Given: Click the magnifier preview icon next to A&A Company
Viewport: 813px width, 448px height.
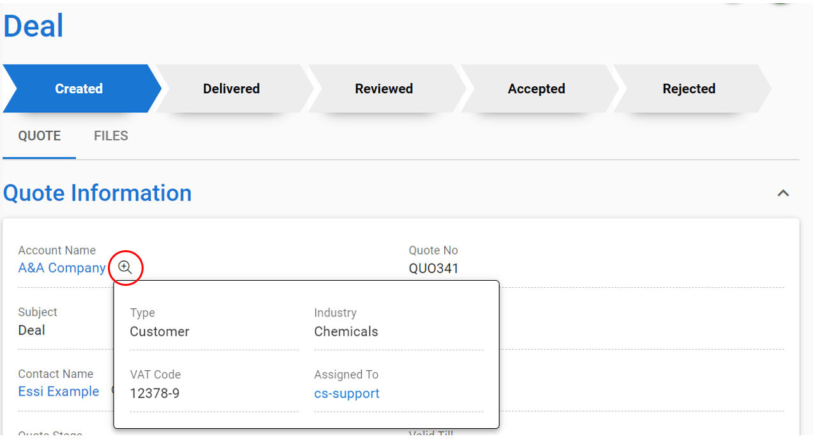Looking at the screenshot, I should pyautogui.click(x=126, y=267).
